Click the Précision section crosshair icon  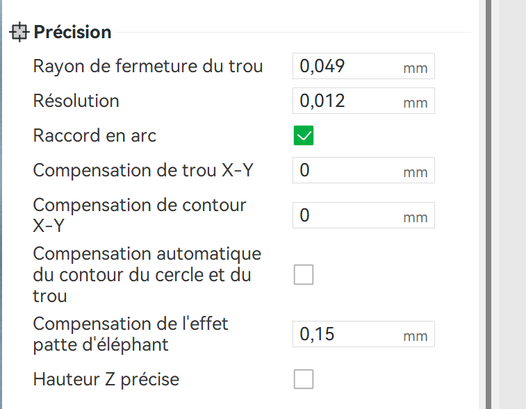click(19, 32)
